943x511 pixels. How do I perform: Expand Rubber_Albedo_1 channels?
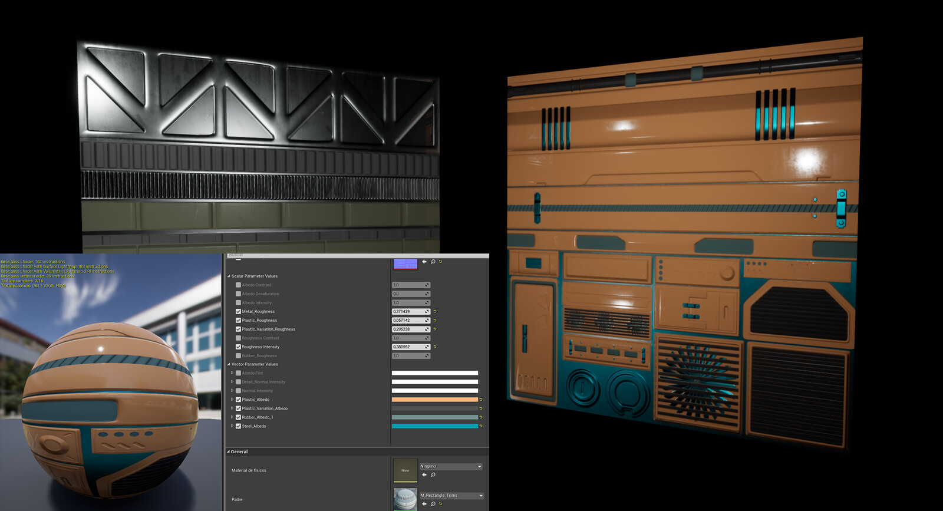pos(232,417)
